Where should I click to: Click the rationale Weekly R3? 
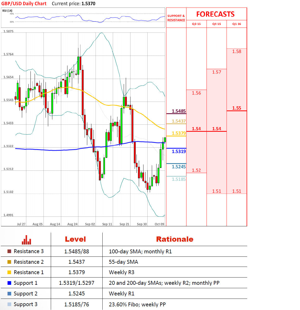(121, 272)
